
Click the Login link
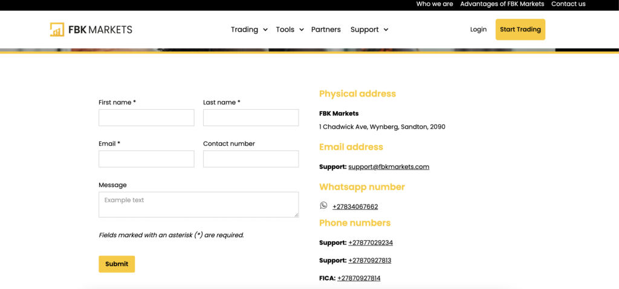click(x=479, y=30)
